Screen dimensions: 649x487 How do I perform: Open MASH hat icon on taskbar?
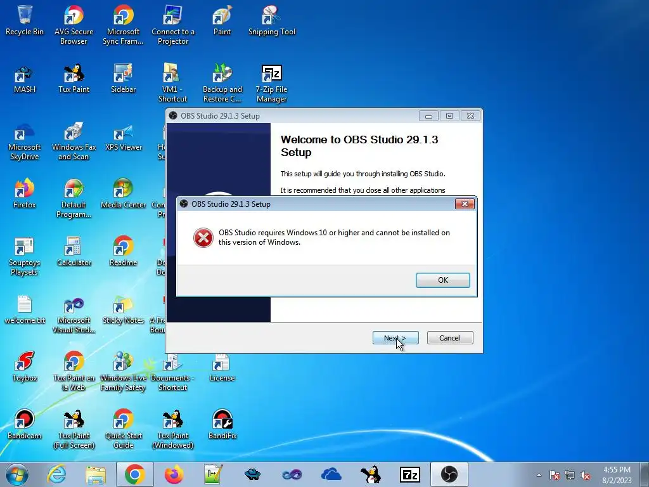[x=252, y=474]
